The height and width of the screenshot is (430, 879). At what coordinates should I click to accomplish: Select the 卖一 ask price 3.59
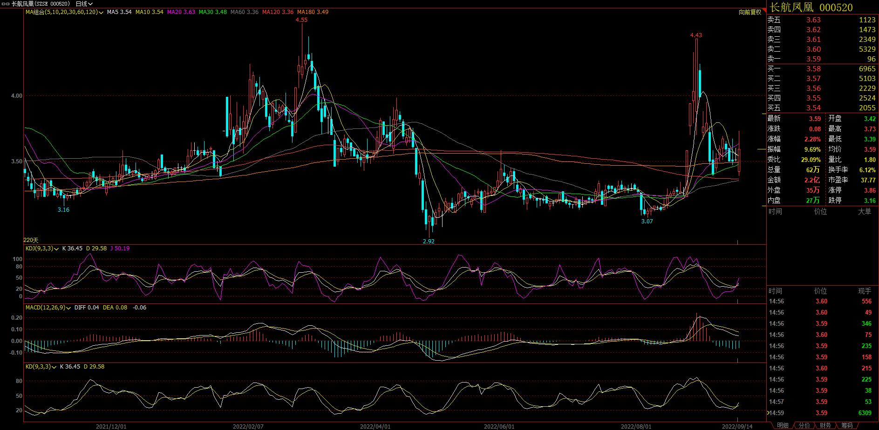tap(813, 59)
